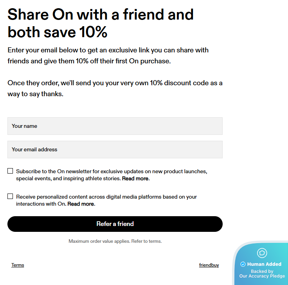Click the house icon in the badge

click(x=262, y=253)
